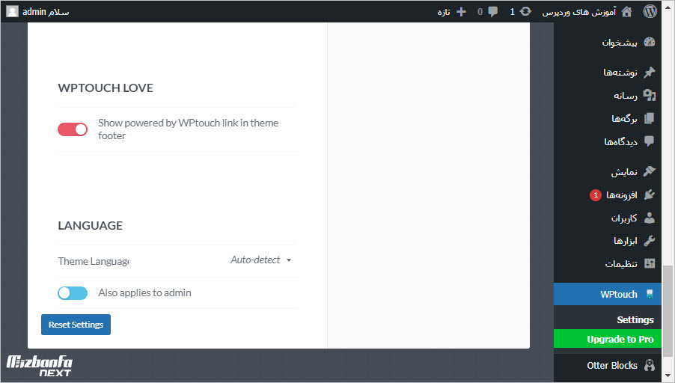Image resolution: width=675 pixels, height=383 pixels.
Task: Click the user icon for کاربران
Action: tap(649, 218)
